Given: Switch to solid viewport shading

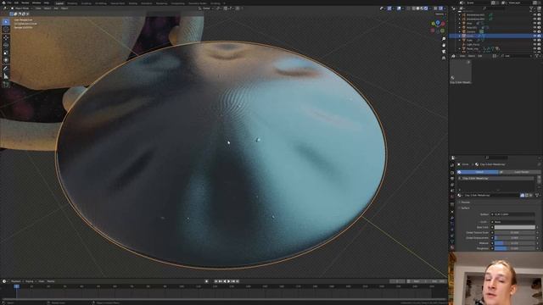Looking at the screenshot, I should pyautogui.click(x=418, y=8).
